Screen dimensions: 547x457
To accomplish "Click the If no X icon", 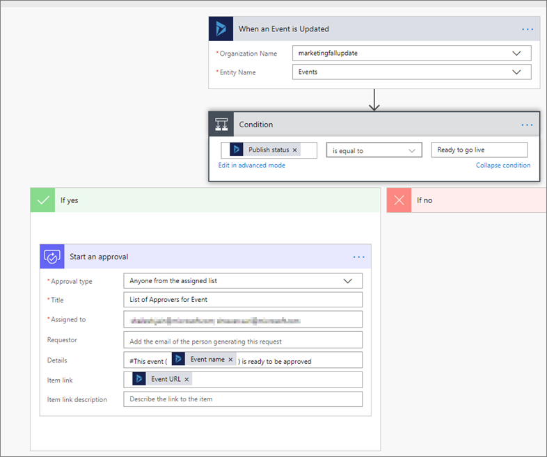I will pyautogui.click(x=399, y=200).
